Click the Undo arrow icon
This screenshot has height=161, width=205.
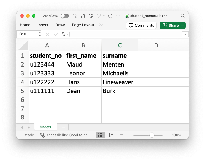[x=99, y=16]
